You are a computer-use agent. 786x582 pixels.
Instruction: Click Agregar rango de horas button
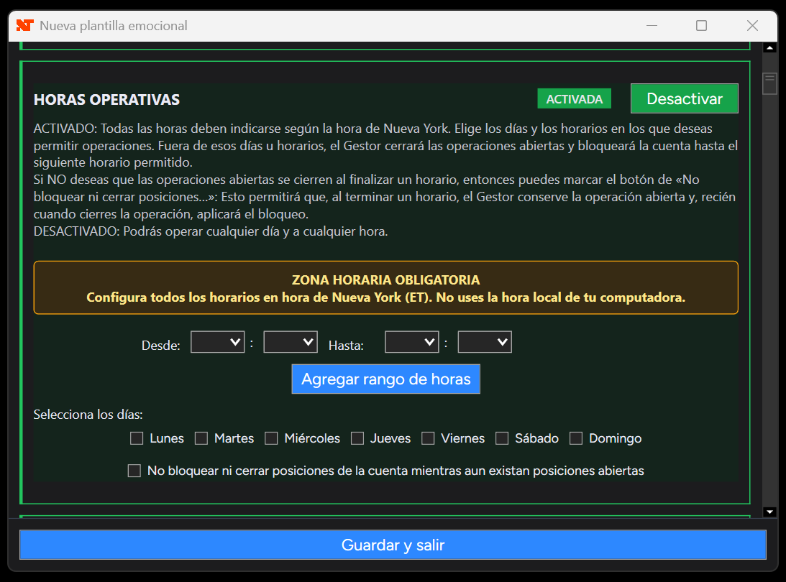pyautogui.click(x=386, y=379)
